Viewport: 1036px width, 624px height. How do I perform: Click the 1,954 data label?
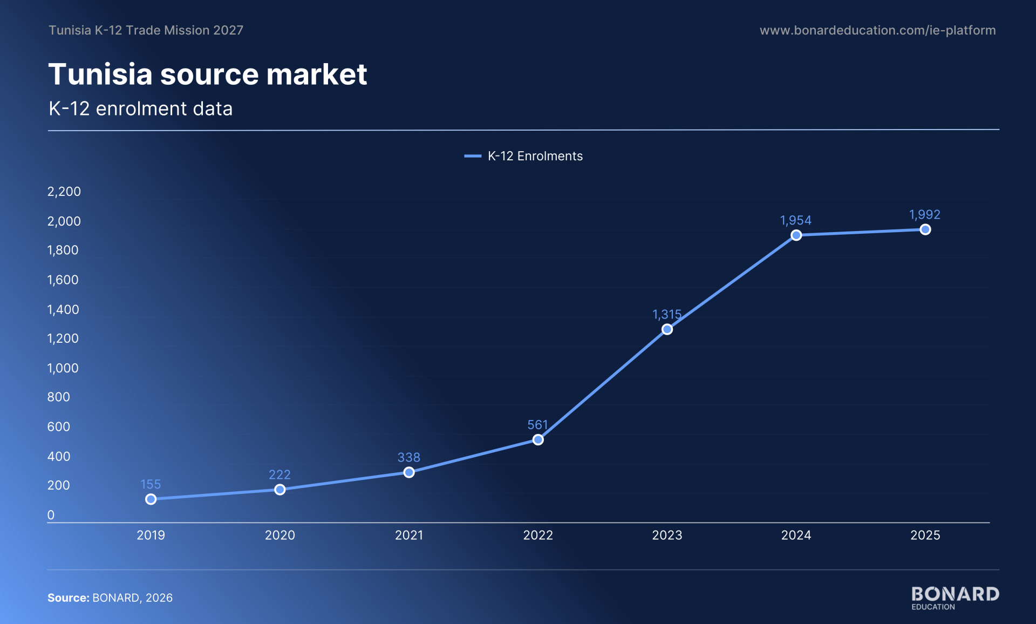click(x=796, y=220)
